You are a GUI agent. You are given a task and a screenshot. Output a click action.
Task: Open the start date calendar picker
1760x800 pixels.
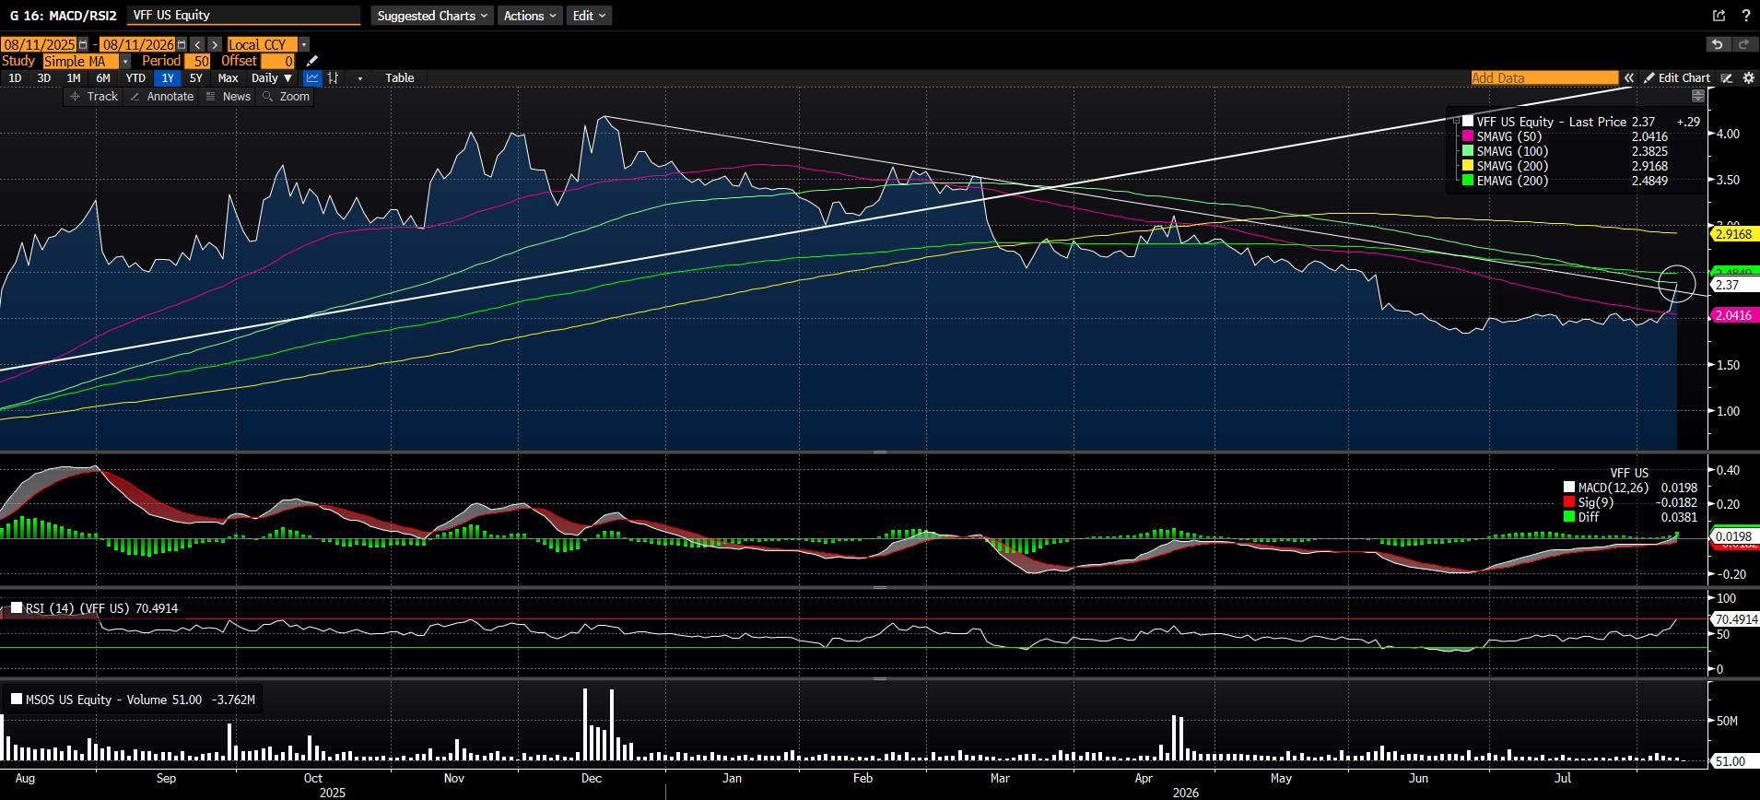(83, 44)
